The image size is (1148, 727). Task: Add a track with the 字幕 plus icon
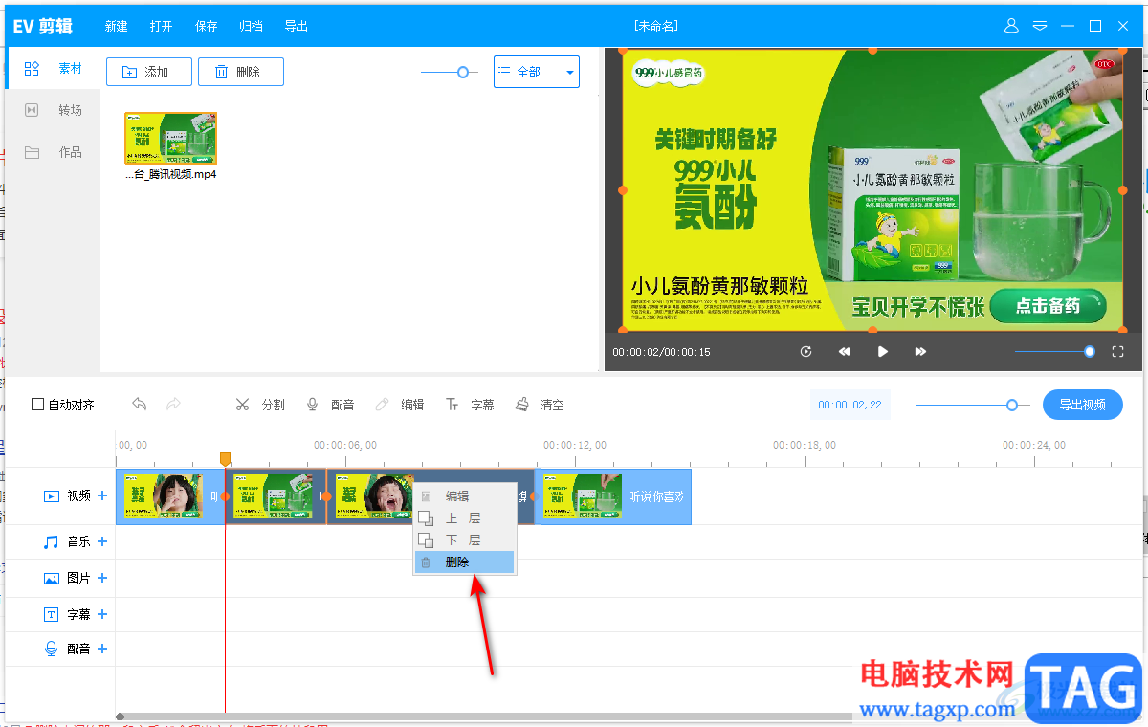click(x=102, y=614)
